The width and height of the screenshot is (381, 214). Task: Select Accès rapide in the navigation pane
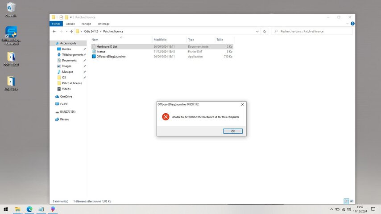(x=68, y=43)
